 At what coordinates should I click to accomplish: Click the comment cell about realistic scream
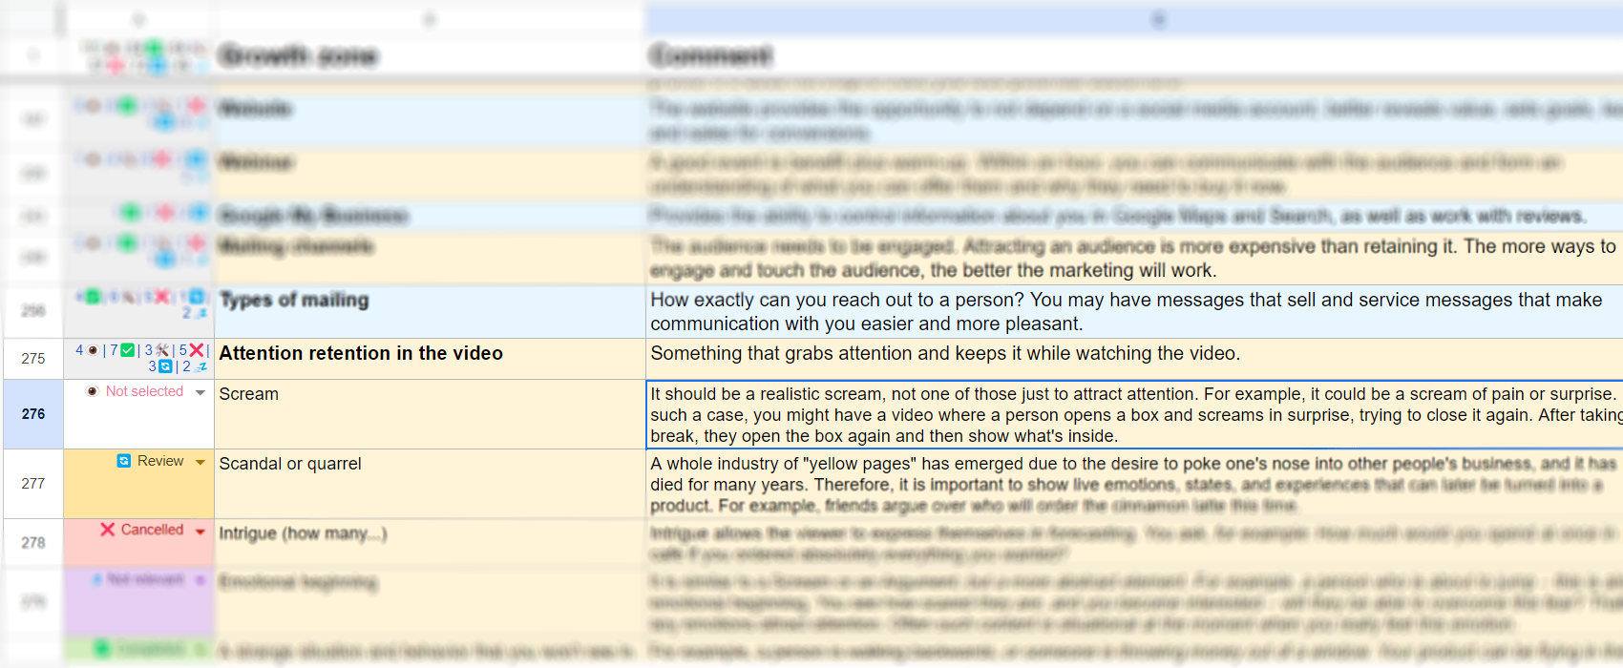pos(1131,414)
